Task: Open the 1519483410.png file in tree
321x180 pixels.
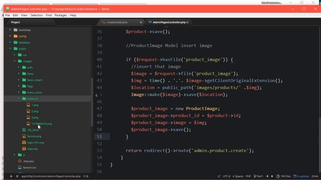Action: (x=42, y=123)
